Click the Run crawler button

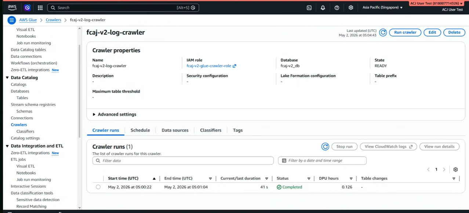pos(405,33)
